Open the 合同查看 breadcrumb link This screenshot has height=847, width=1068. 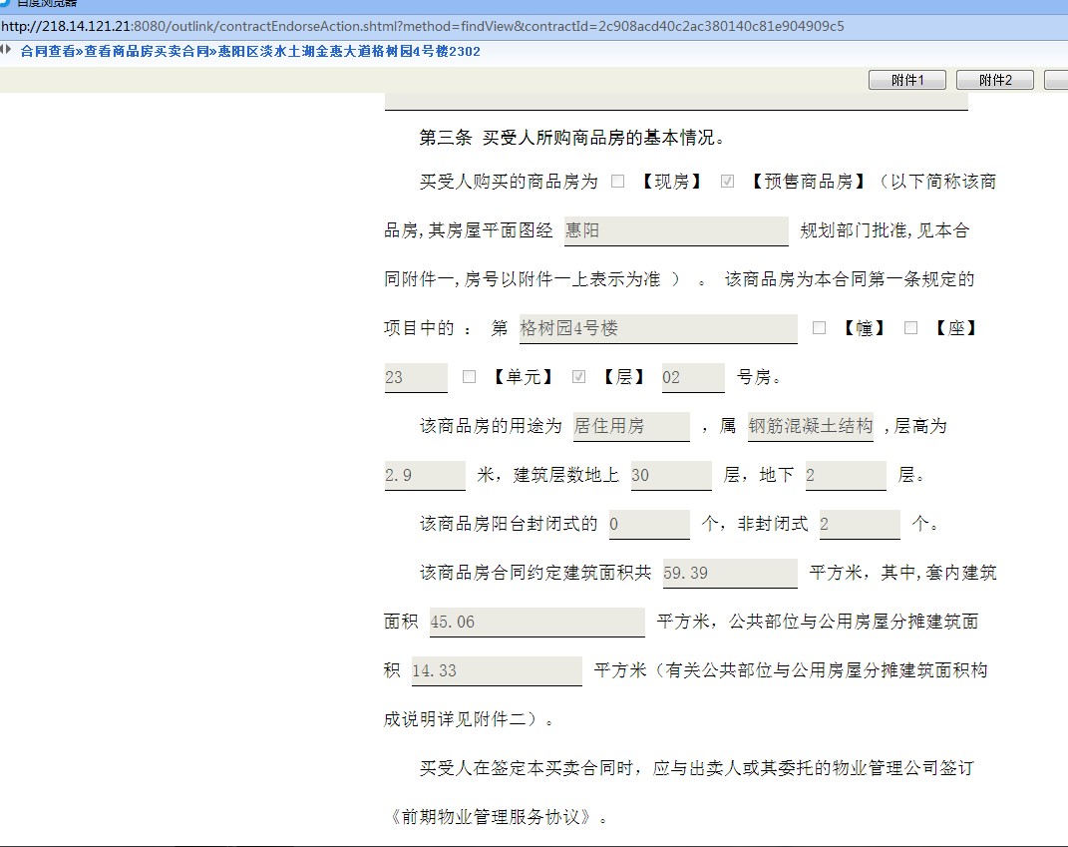[x=48, y=51]
